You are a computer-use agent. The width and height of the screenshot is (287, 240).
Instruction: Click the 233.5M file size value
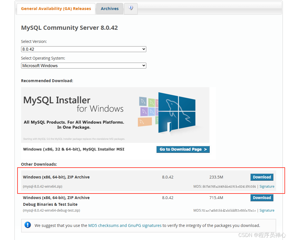216,177
